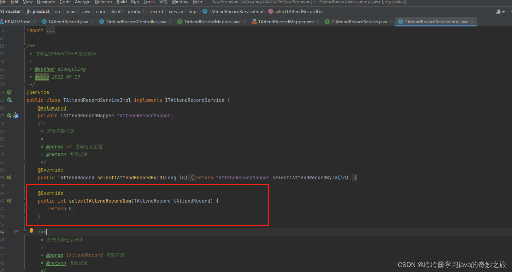Open the View menu
This screenshot has height=272, width=512.
[28, 2]
